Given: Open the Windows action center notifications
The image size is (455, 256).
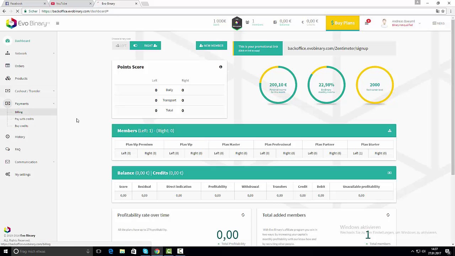Looking at the screenshot, I should (x=448, y=251).
